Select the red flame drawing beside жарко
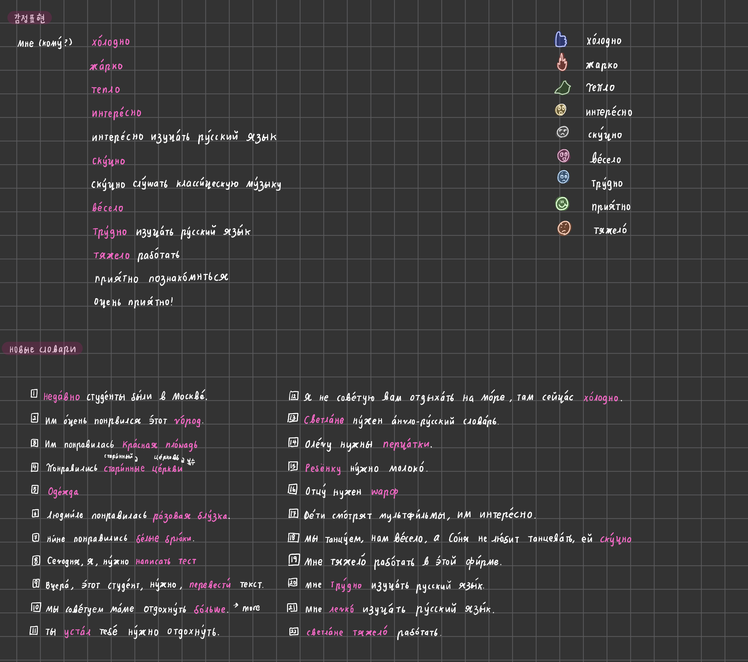 point(562,62)
